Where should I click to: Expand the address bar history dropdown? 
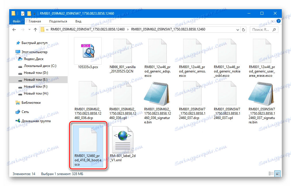click(237, 30)
